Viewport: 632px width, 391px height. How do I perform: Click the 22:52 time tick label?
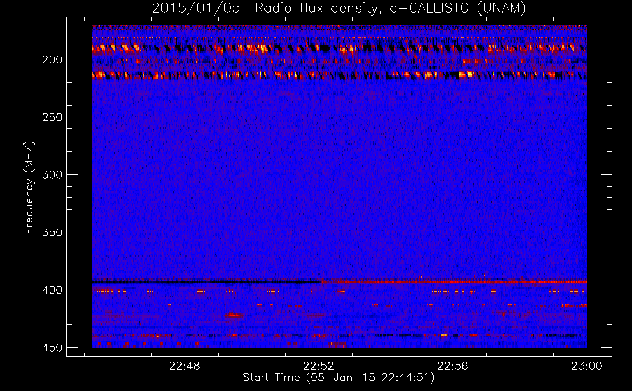[319, 366]
